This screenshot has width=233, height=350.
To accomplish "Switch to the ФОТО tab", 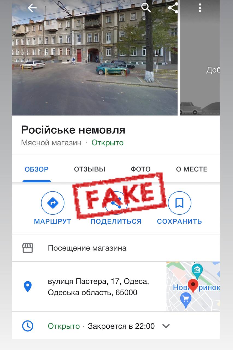I will point(141,169).
